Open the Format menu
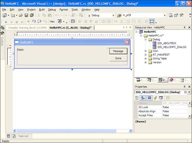The image size is (192, 143). click(64, 10)
